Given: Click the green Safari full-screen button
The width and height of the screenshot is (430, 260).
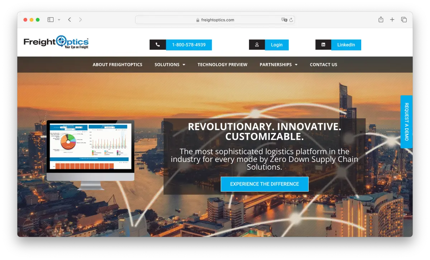Looking at the screenshot, I should click(x=38, y=20).
